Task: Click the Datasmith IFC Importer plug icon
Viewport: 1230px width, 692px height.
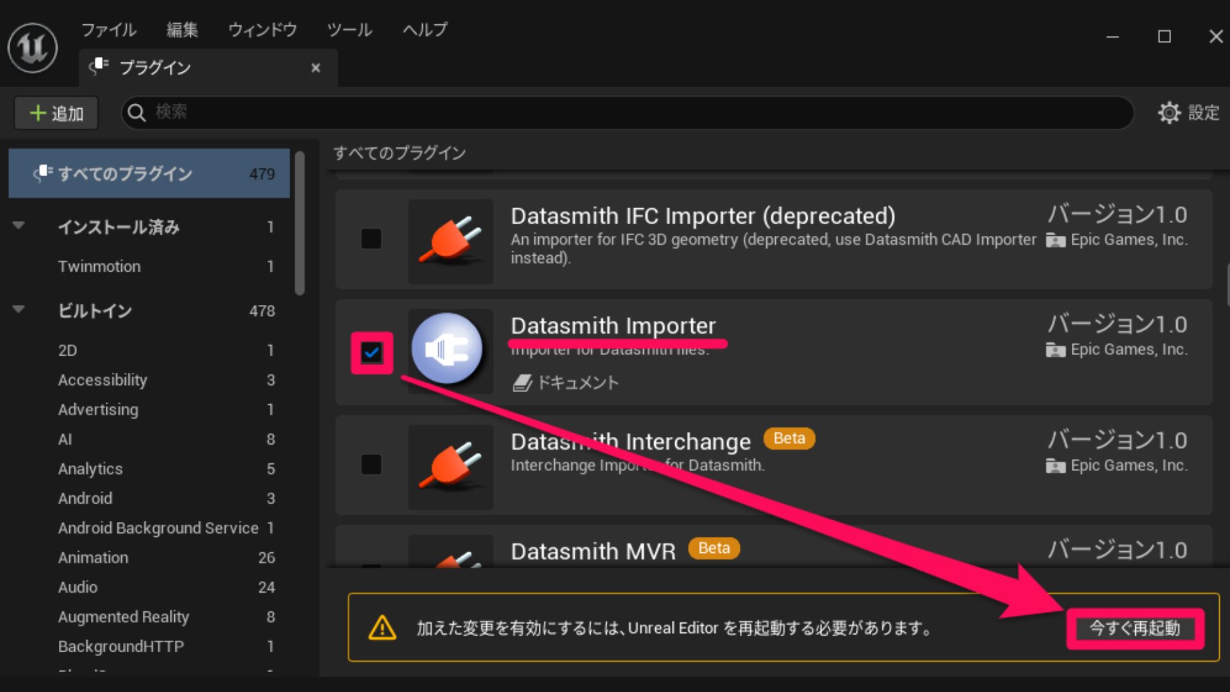Action: click(x=450, y=241)
